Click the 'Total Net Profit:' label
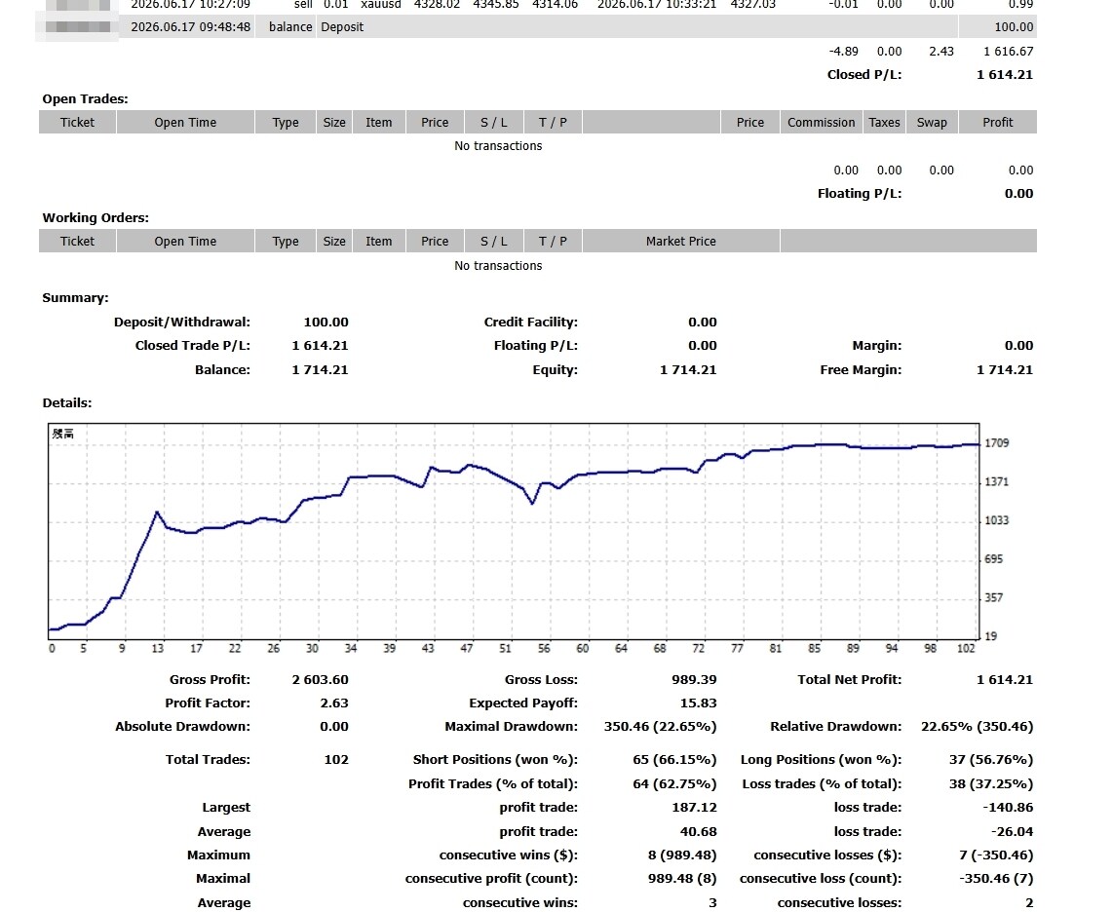Image resolution: width=1113 pixels, height=912 pixels. click(850, 680)
